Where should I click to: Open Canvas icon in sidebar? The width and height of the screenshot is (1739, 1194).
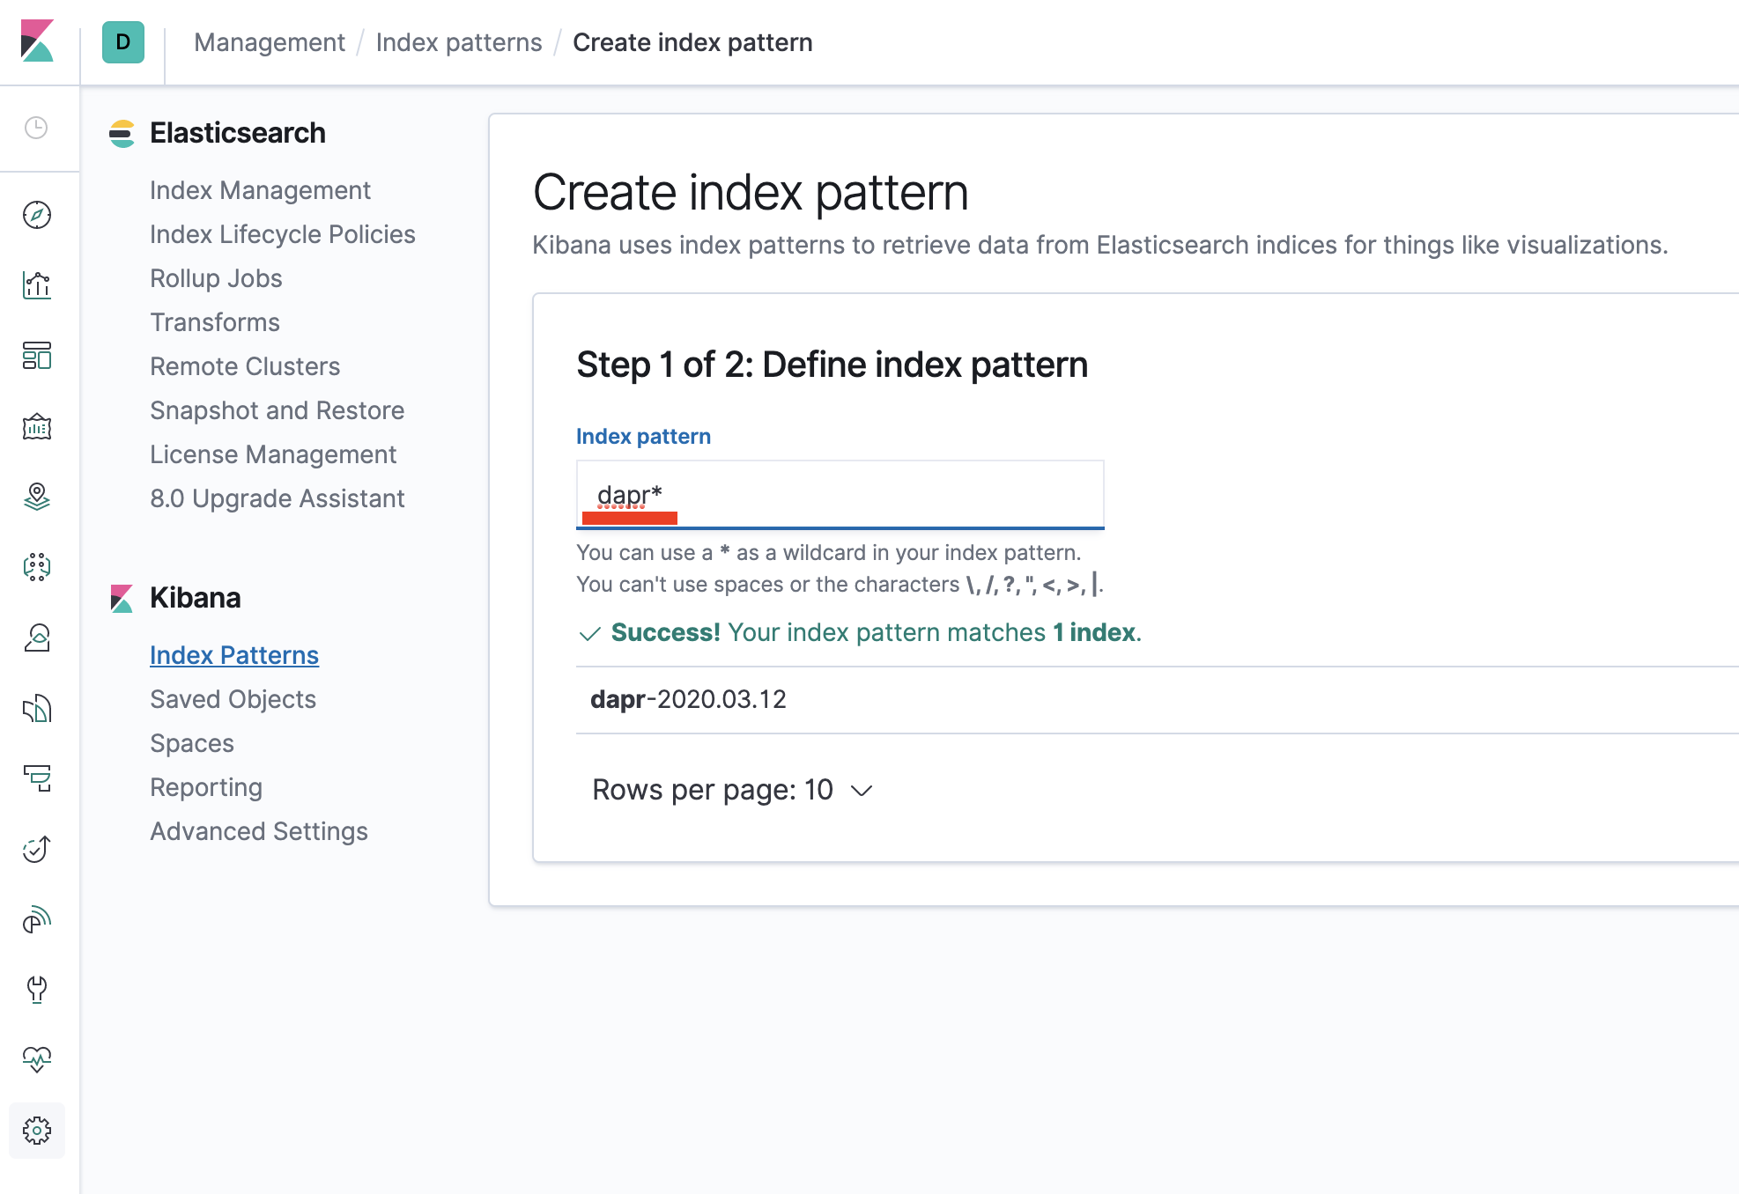(x=37, y=427)
